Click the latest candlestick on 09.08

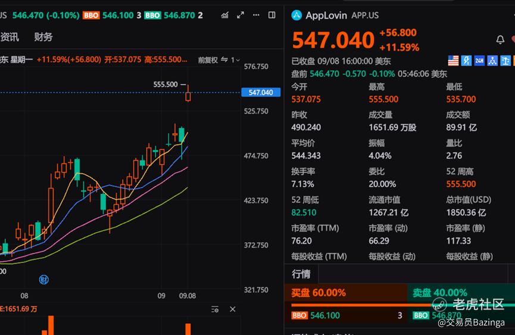click(188, 93)
